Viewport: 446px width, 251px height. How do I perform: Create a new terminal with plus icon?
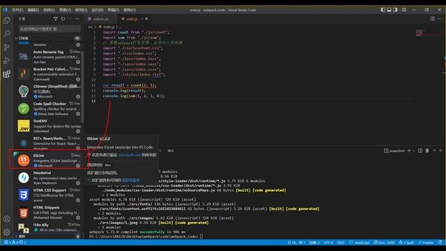[x=409, y=151]
